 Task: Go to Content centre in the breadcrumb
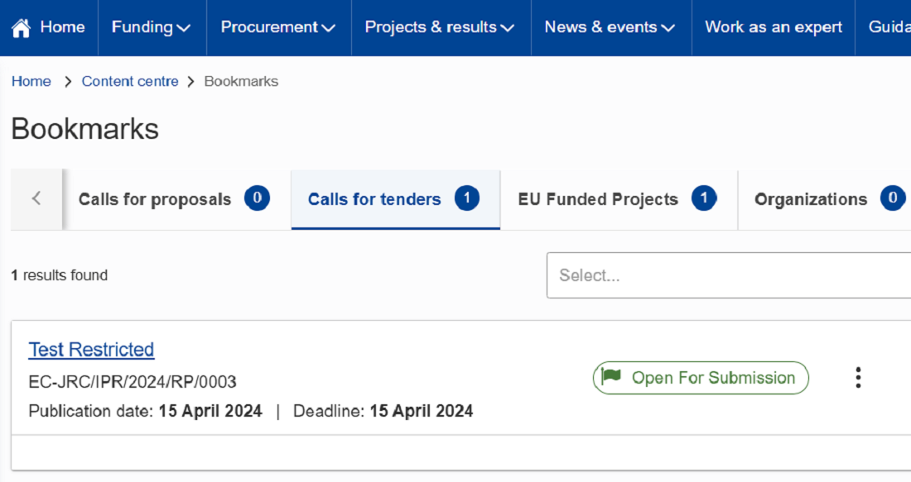tap(130, 81)
